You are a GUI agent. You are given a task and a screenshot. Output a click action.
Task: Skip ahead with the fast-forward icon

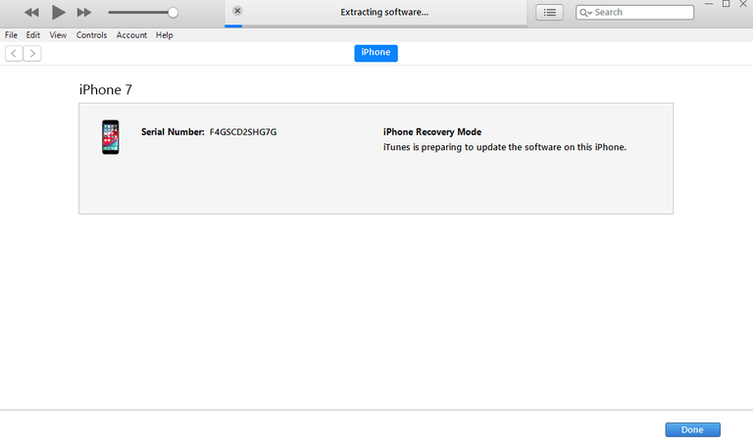pos(84,13)
